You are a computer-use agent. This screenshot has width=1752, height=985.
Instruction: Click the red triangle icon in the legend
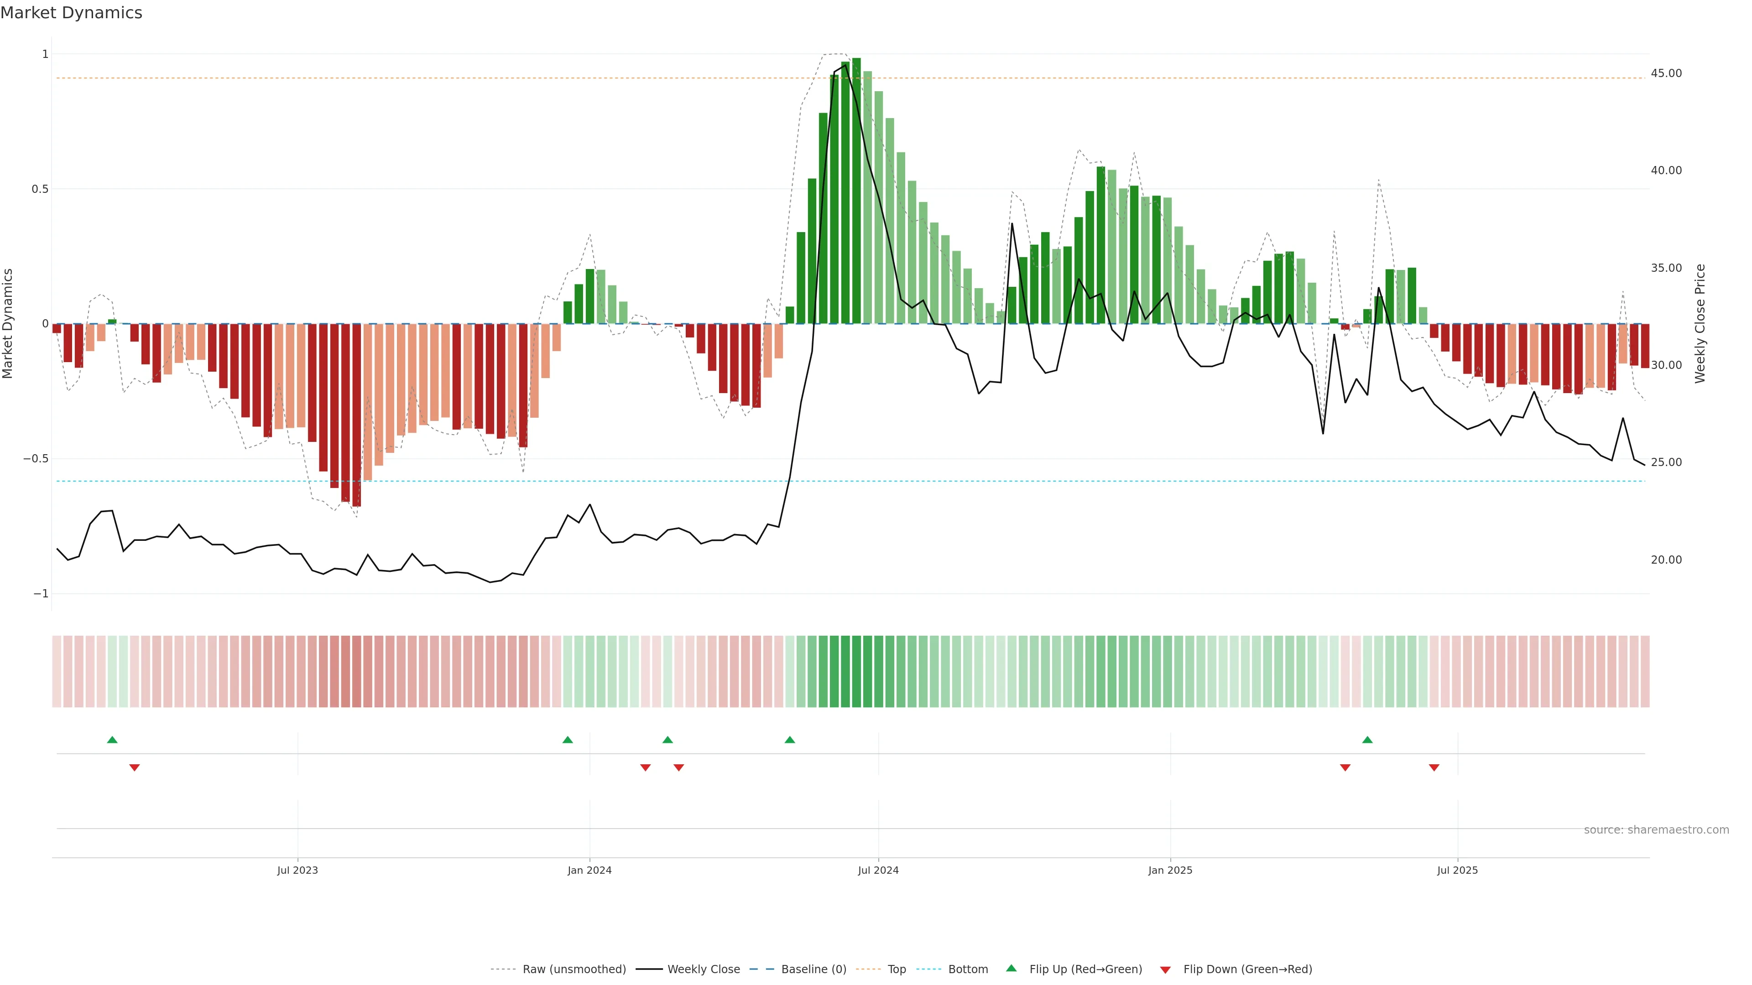1165,970
